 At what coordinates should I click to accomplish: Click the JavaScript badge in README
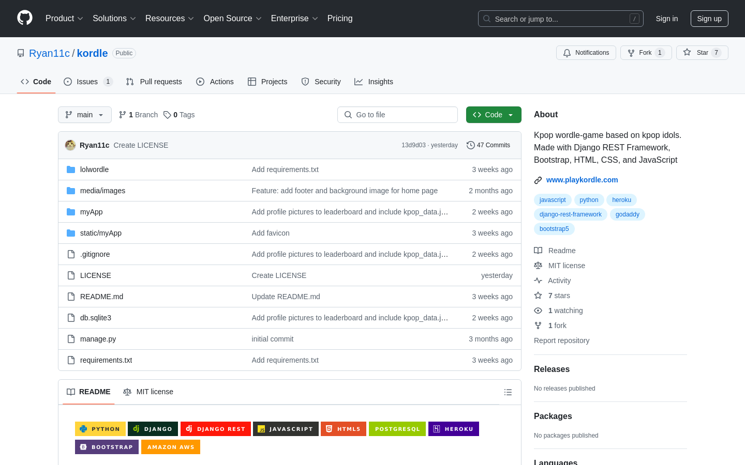[x=286, y=429]
